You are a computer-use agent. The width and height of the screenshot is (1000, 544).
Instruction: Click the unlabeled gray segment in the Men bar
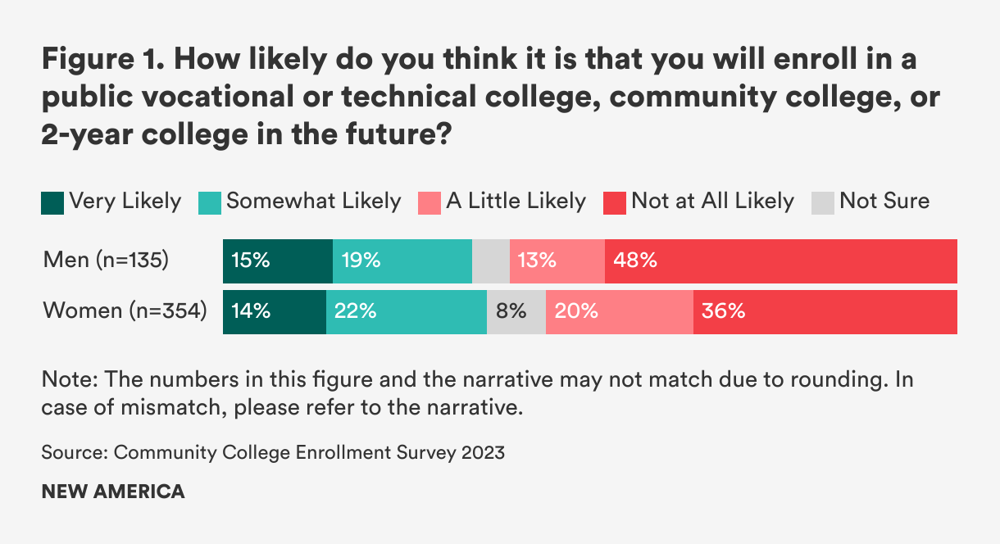tap(490, 261)
